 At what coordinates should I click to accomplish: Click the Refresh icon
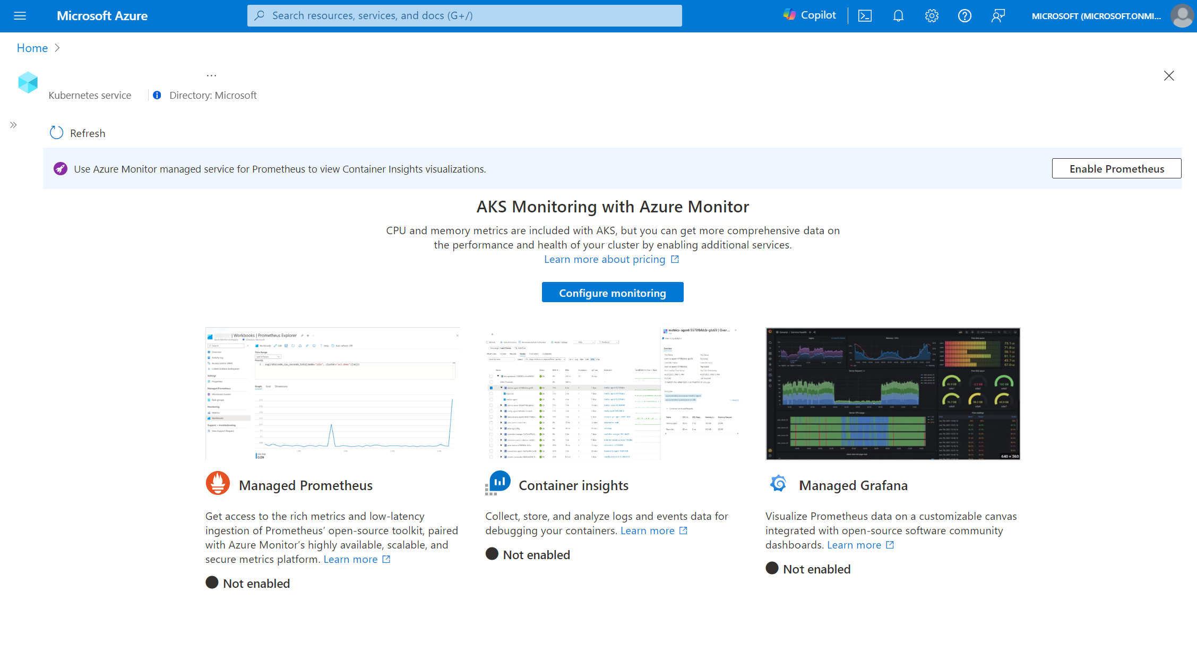click(x=55, y=132)
